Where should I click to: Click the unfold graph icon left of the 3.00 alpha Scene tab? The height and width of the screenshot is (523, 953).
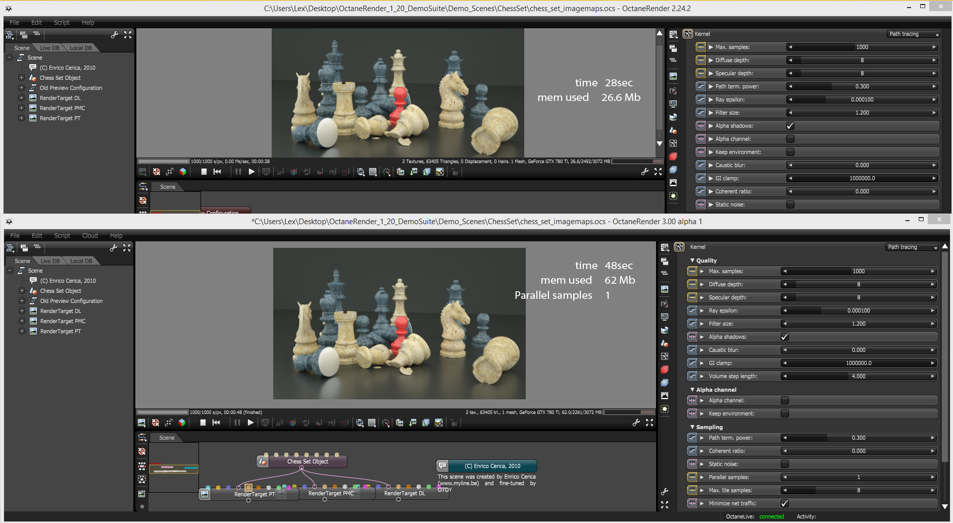coord(143,438)
